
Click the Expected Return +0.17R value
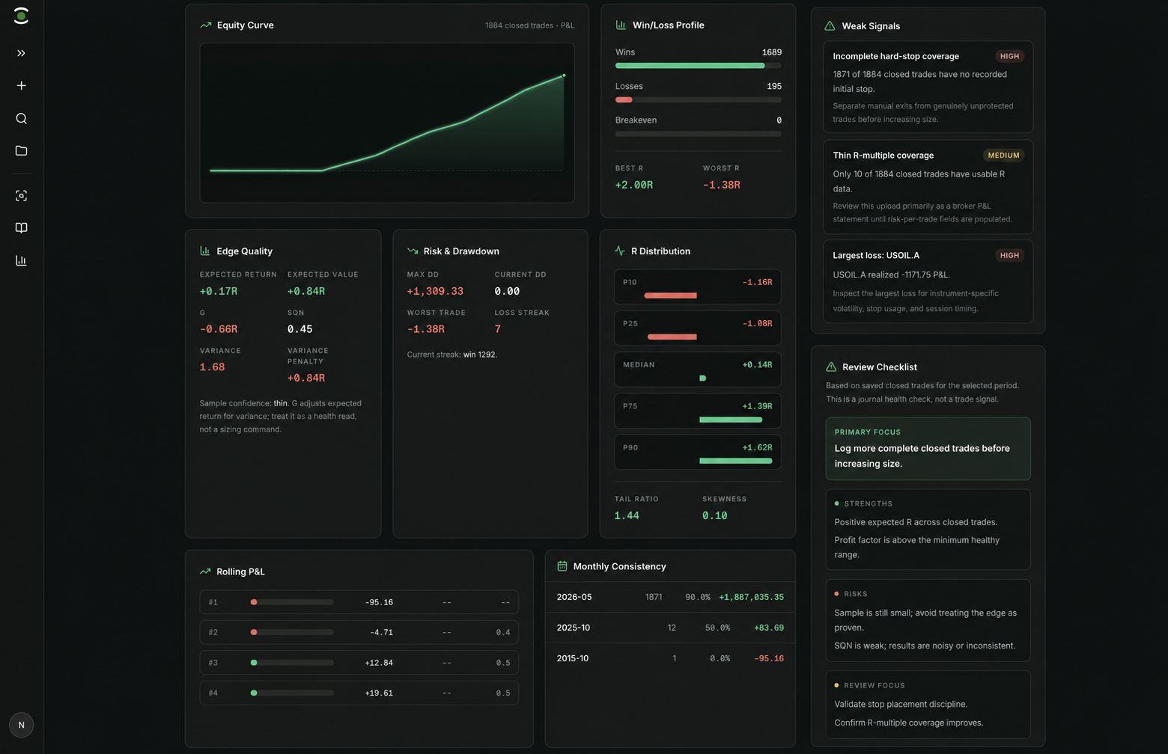(x=218, y=291)
